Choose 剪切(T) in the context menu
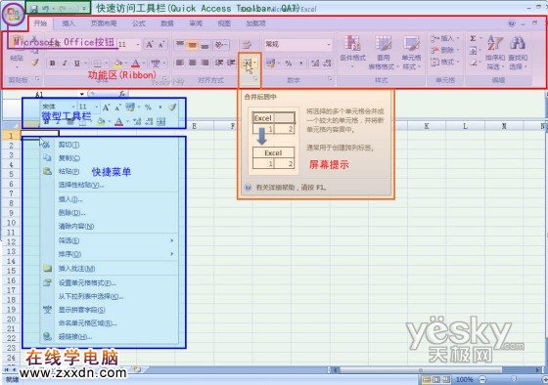 [110, 145]
